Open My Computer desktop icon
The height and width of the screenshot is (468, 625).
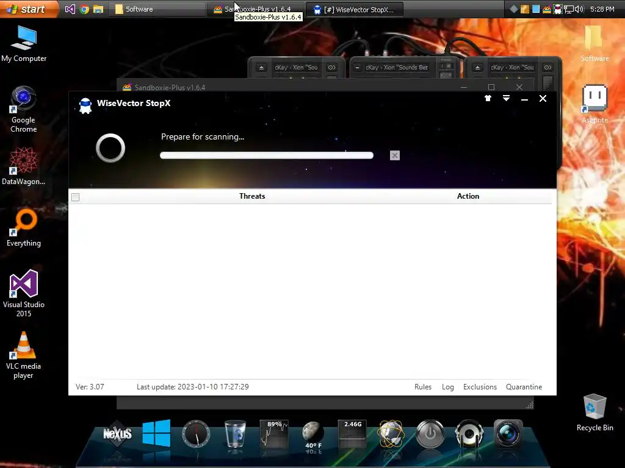(x=24, y=43)
